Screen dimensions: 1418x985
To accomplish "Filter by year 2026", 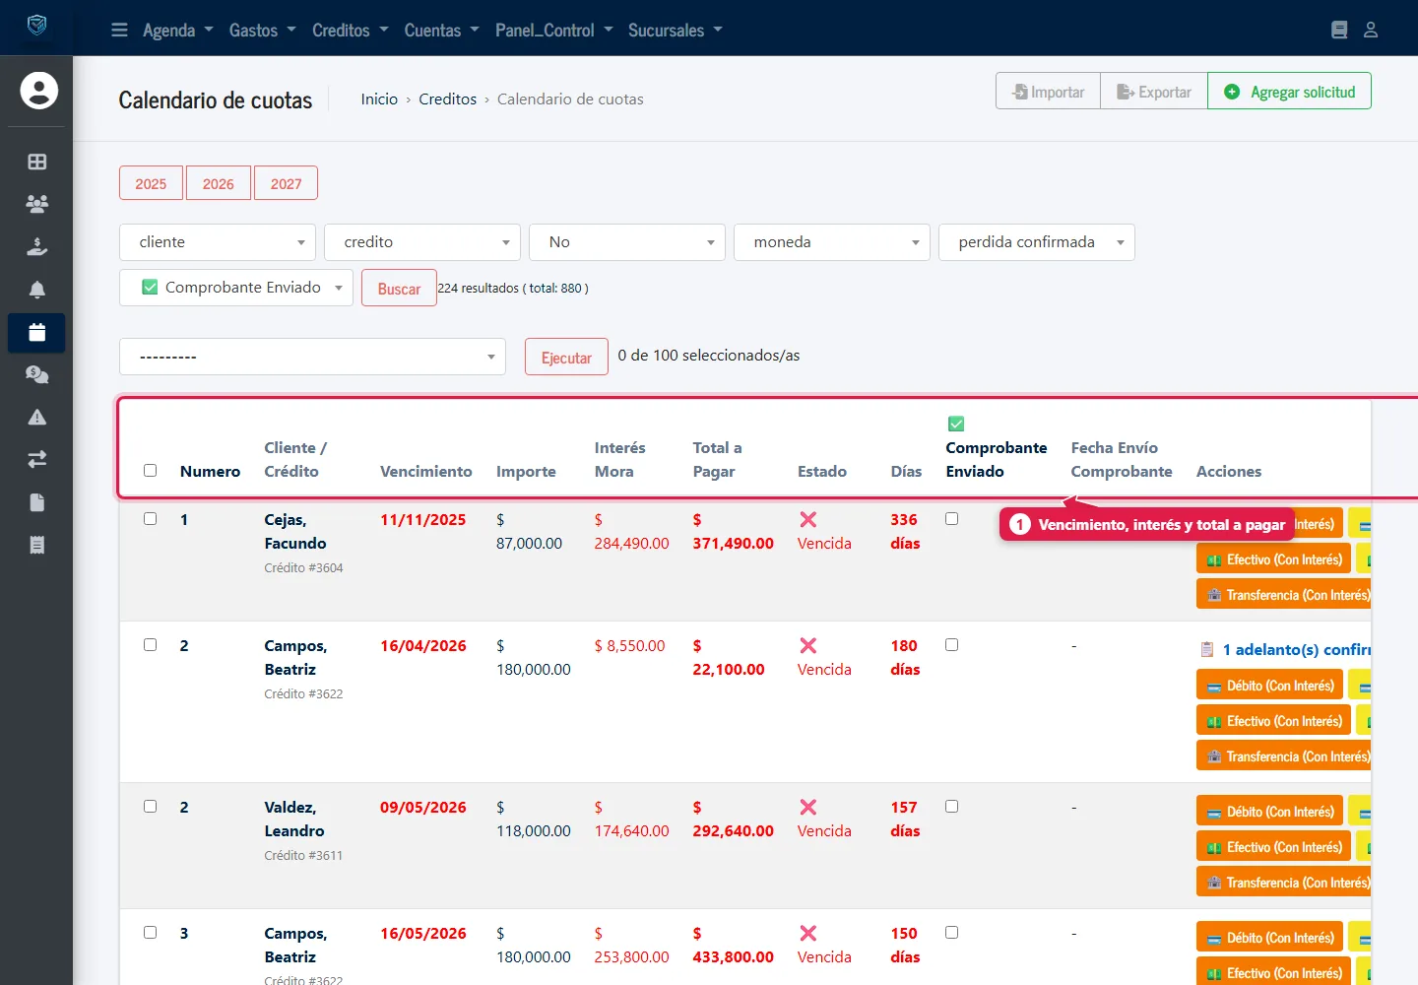I will (219, 183).
